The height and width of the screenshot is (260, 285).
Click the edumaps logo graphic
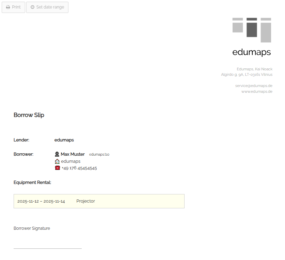click(252, 30)
